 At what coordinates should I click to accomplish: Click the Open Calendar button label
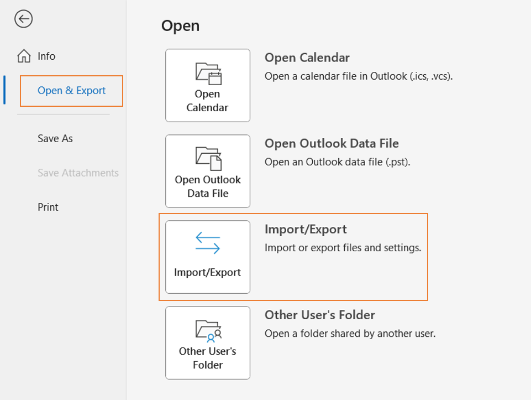pyautogui.click(x=207, y=101)
